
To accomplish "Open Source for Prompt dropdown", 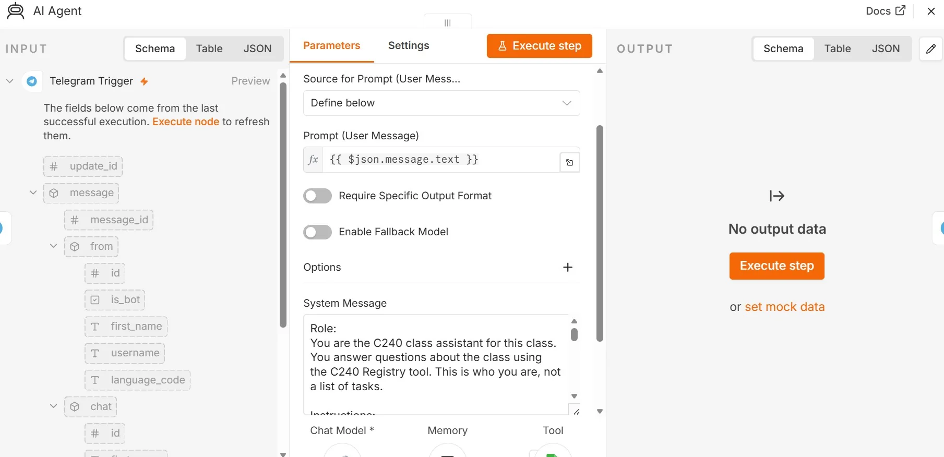I will [441, 103].
